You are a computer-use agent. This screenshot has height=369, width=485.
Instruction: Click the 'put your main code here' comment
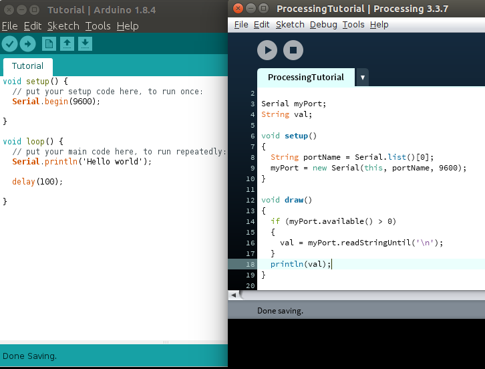119,152
